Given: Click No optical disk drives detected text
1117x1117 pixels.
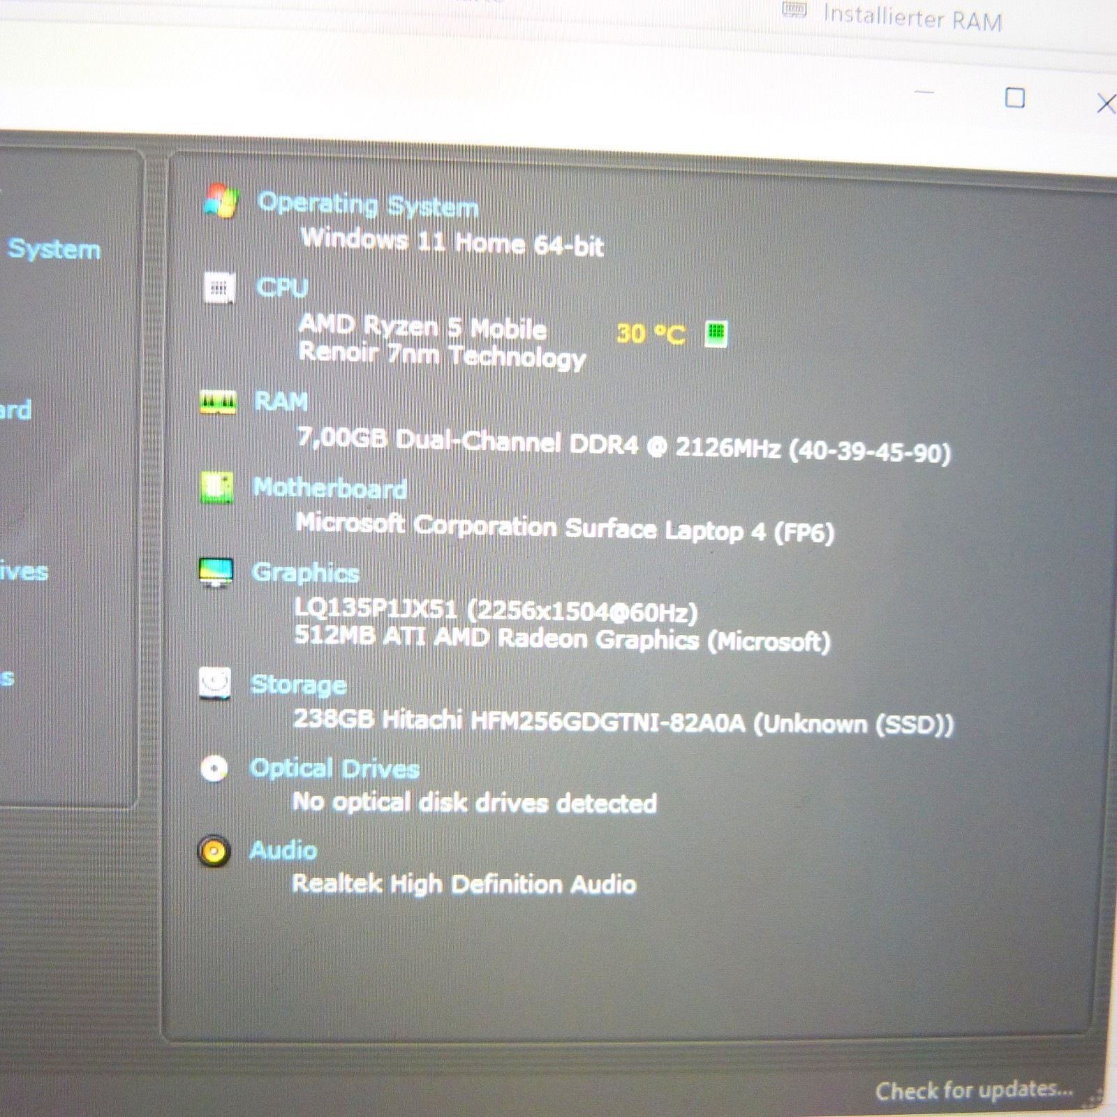Looking at the screenshot, I should click(475, 802).
